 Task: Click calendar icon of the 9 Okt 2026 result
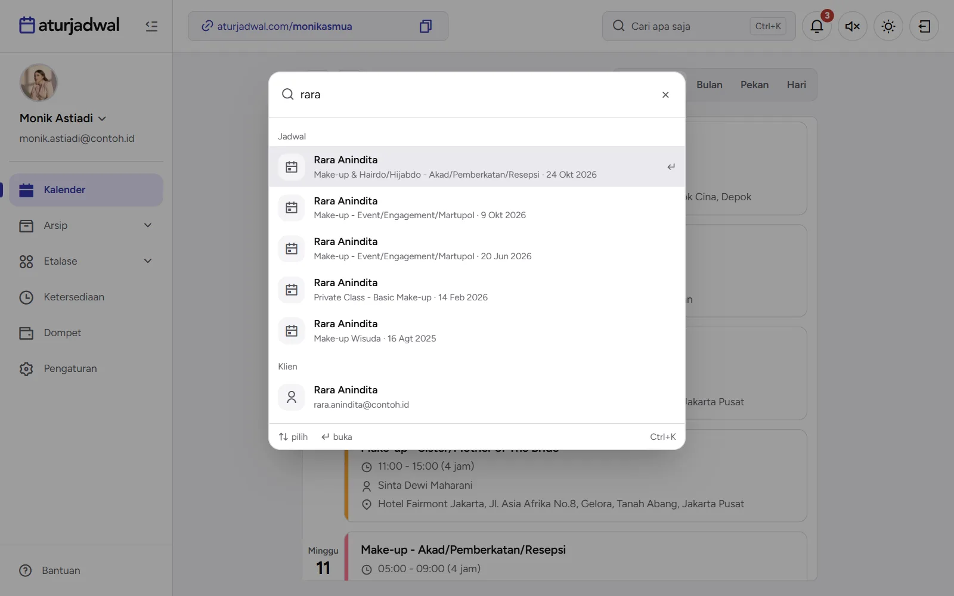(292, 208)
